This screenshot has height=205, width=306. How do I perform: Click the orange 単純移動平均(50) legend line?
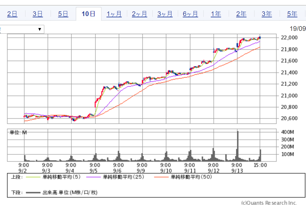point(161,177)
